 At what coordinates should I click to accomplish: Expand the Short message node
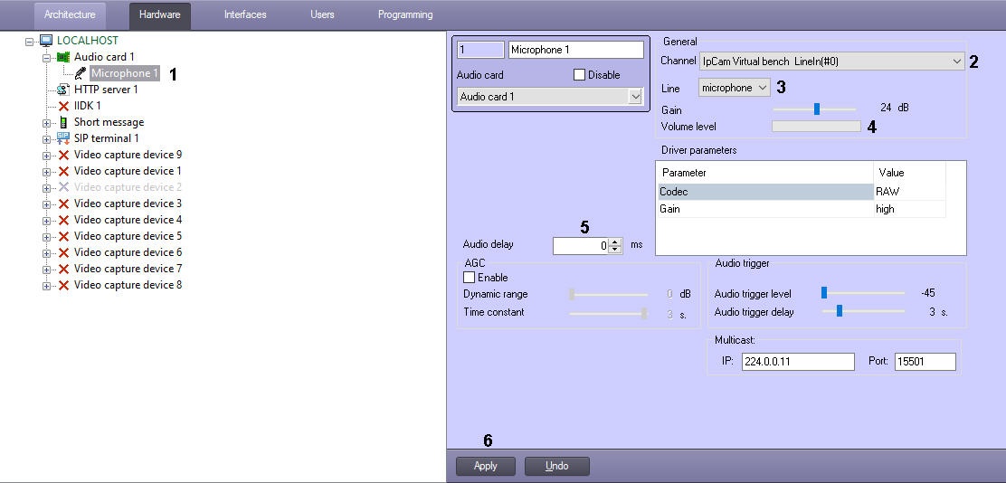pos(46,123)
